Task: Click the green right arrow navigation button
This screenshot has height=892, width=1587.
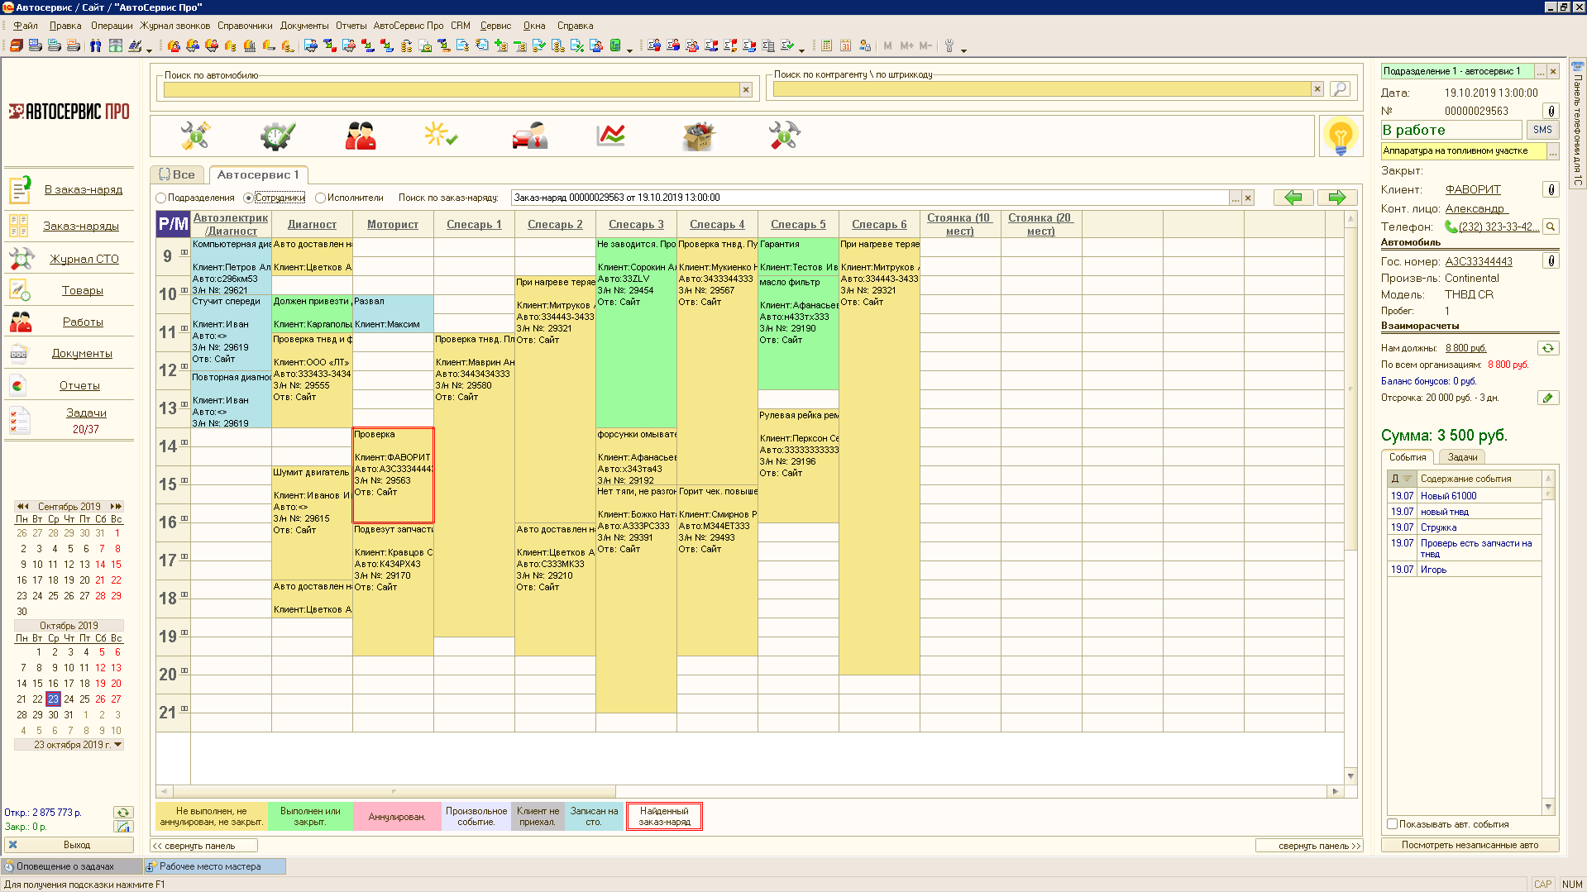Action: click(x=1336, y=198)
